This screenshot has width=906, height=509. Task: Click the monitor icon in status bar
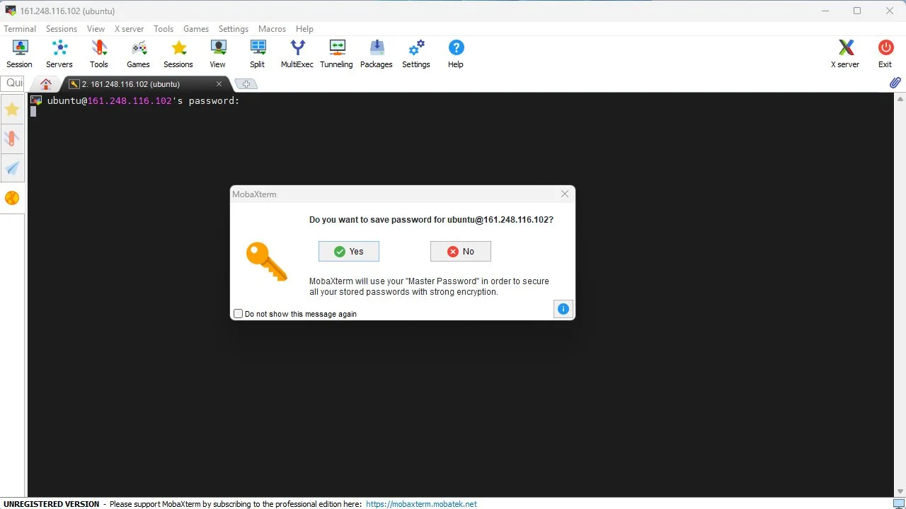(899, 504)
